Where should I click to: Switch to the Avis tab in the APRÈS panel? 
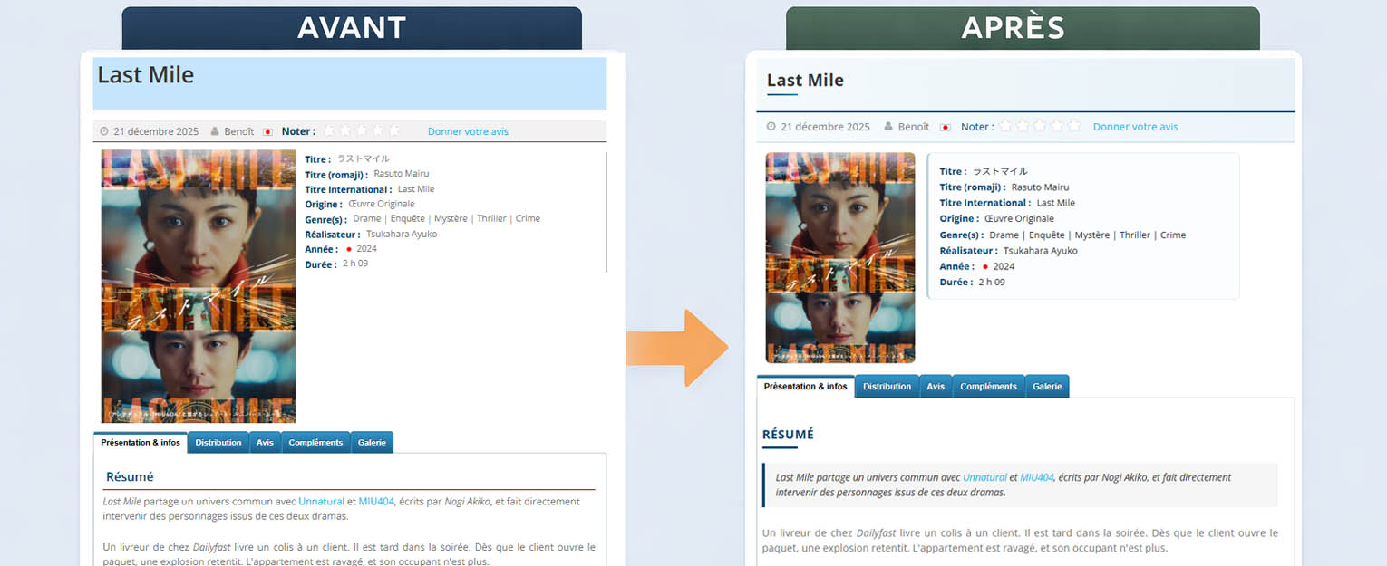tap(936, 387)
